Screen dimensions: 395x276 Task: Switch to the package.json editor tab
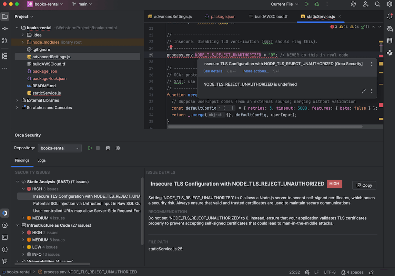[x=220, y=17]
